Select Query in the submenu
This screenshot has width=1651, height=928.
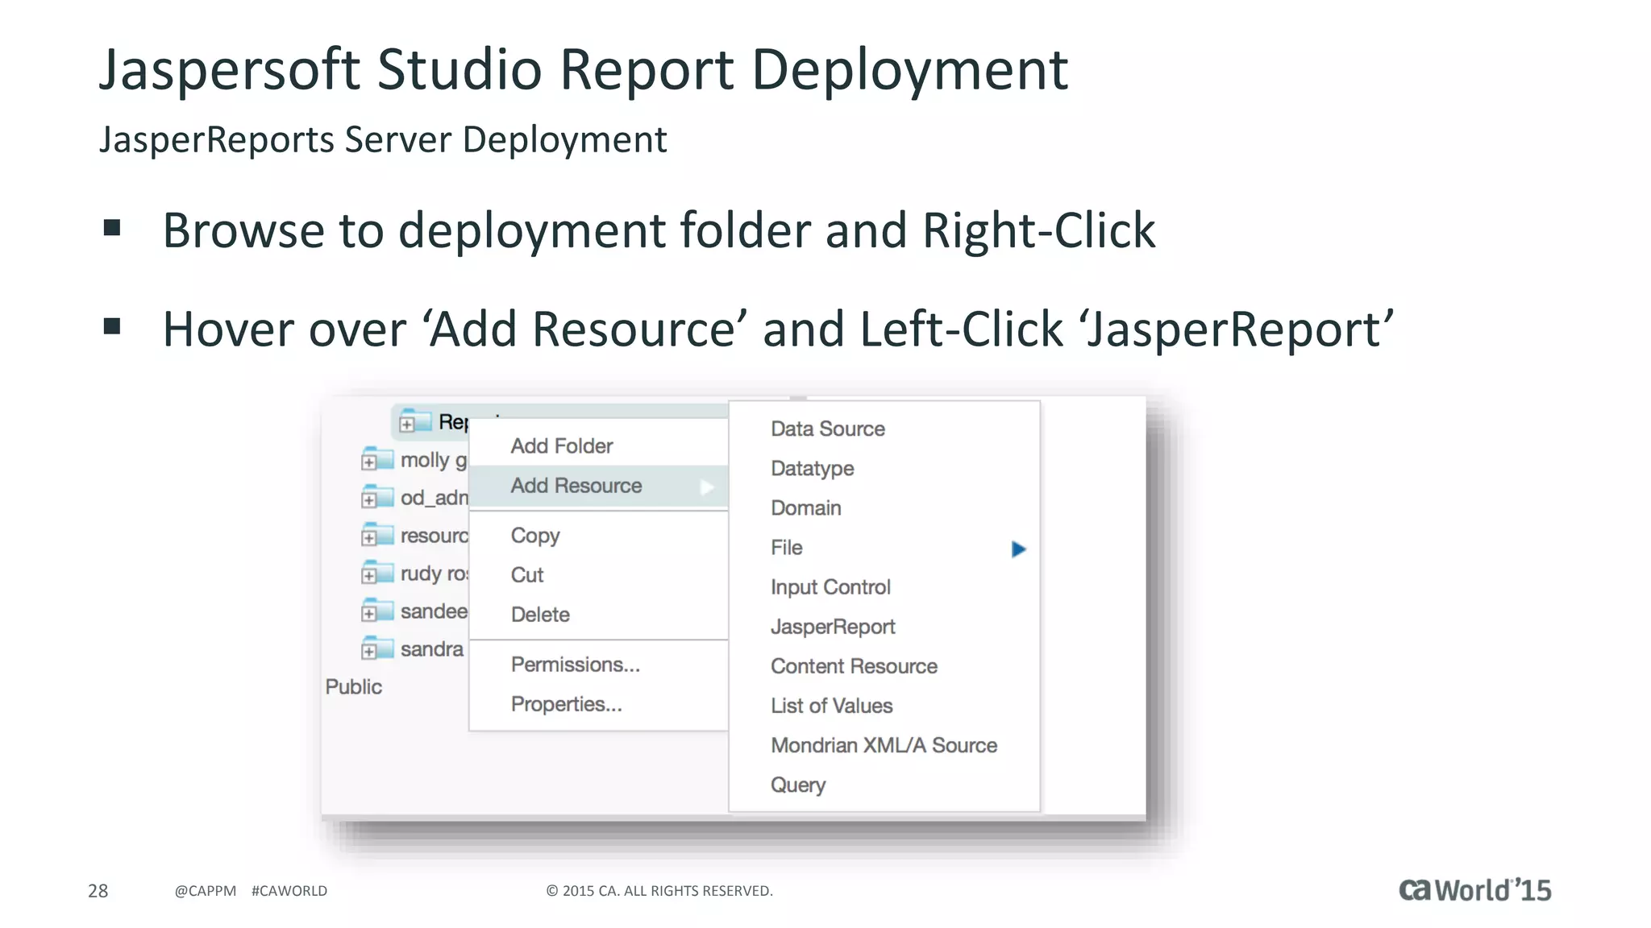798,785
